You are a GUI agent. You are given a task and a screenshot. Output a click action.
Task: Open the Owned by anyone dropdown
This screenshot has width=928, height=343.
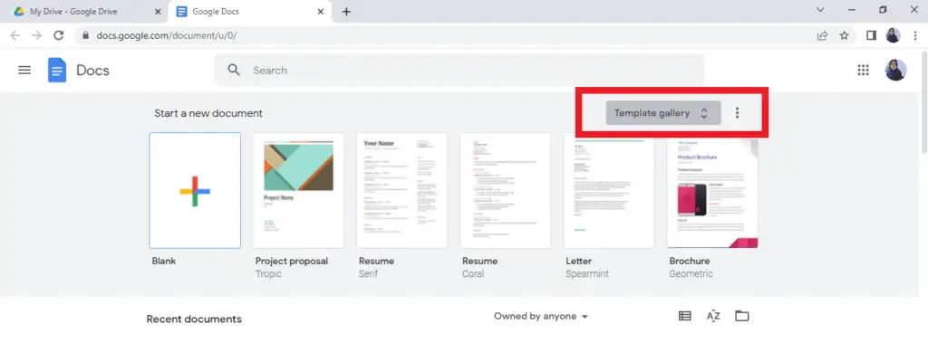[x=541, y=317]
